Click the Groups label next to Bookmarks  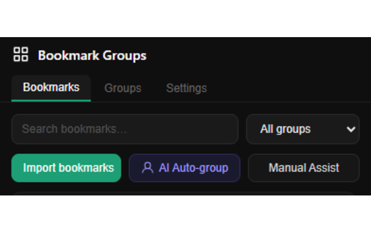coord(123,88)
